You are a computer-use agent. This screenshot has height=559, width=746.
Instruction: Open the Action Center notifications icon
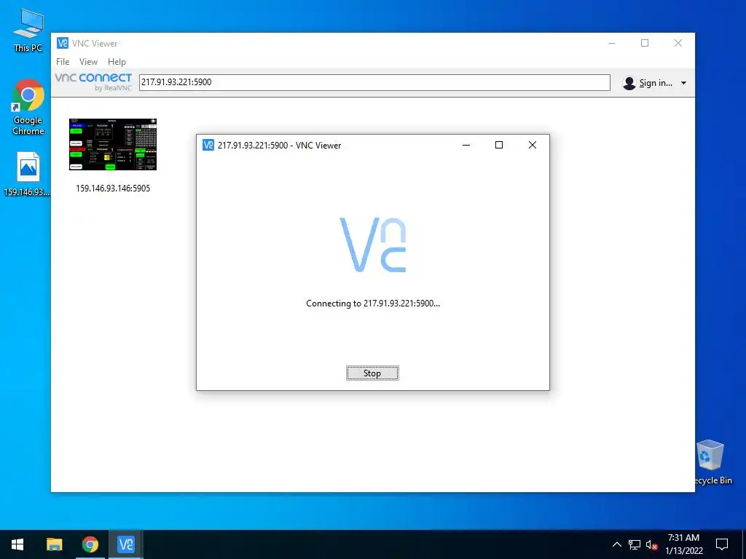click(x=722, y=544)
